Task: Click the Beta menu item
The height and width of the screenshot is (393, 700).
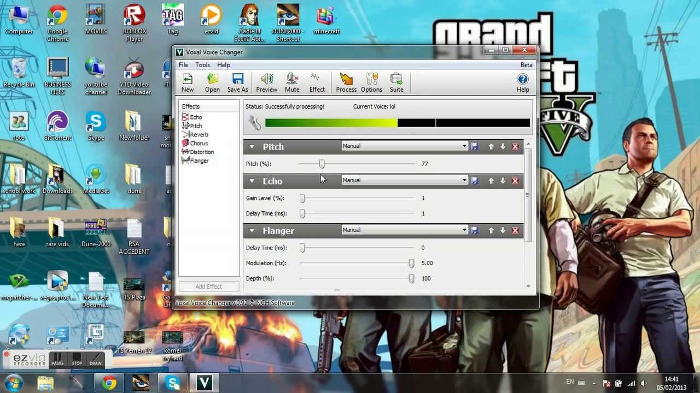Action: coord(526,65)
